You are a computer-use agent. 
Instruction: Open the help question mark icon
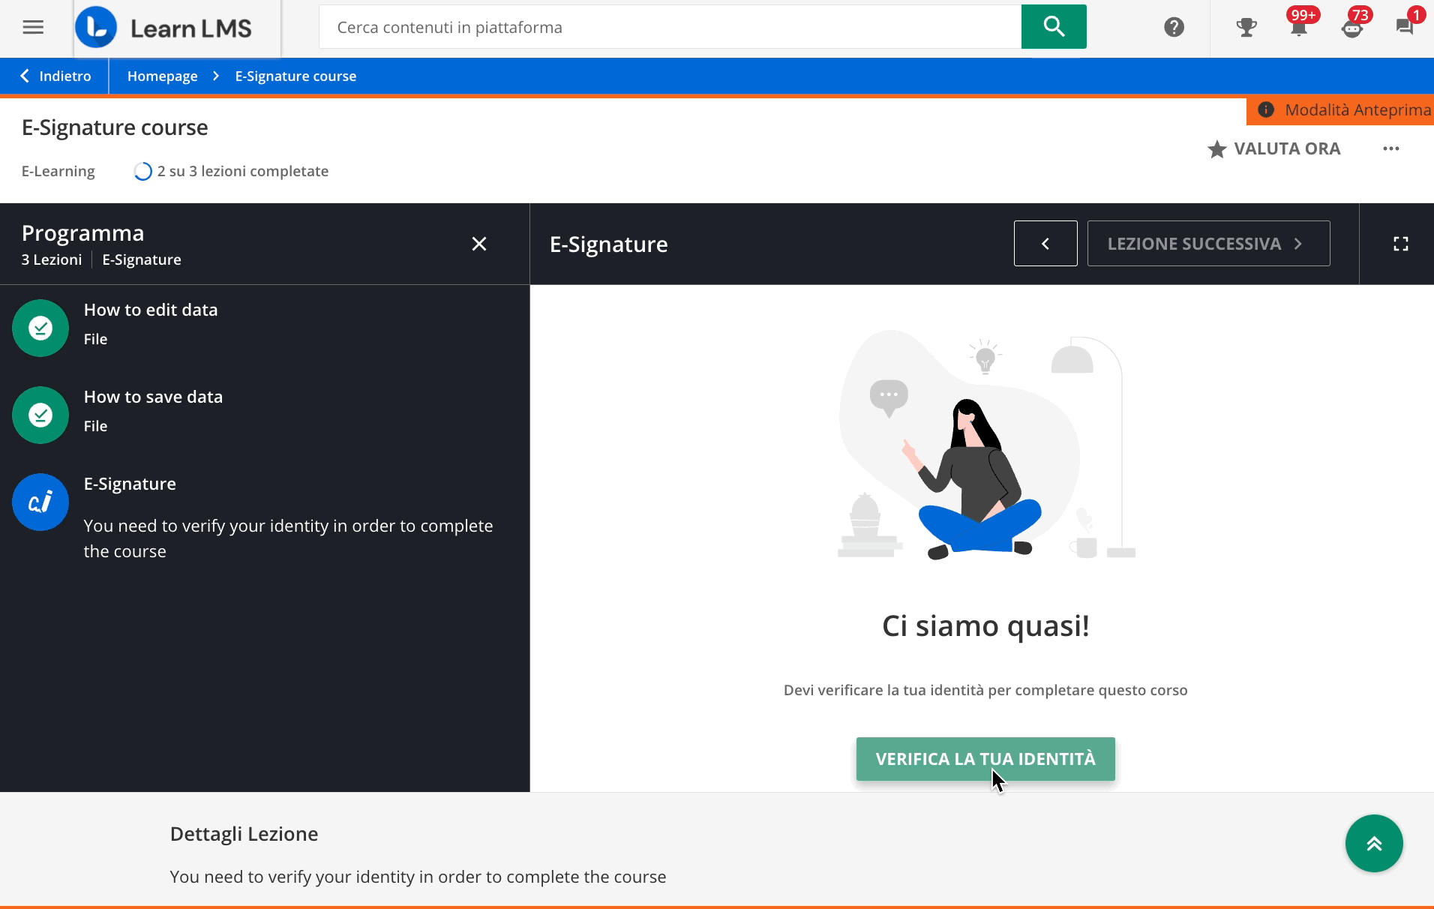coord(1174,28)
